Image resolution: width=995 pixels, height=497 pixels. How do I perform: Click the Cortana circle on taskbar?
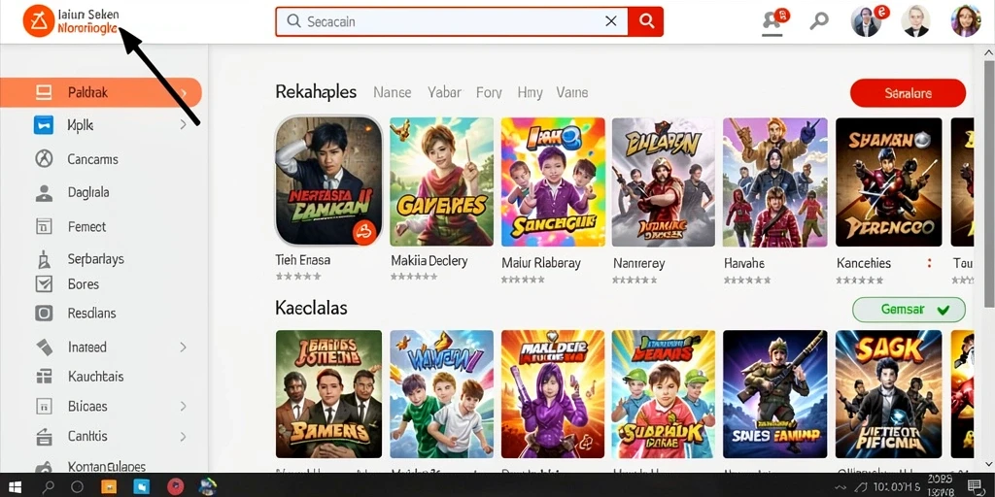(78, 487)
